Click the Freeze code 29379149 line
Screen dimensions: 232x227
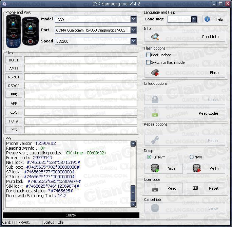[29, 157]
